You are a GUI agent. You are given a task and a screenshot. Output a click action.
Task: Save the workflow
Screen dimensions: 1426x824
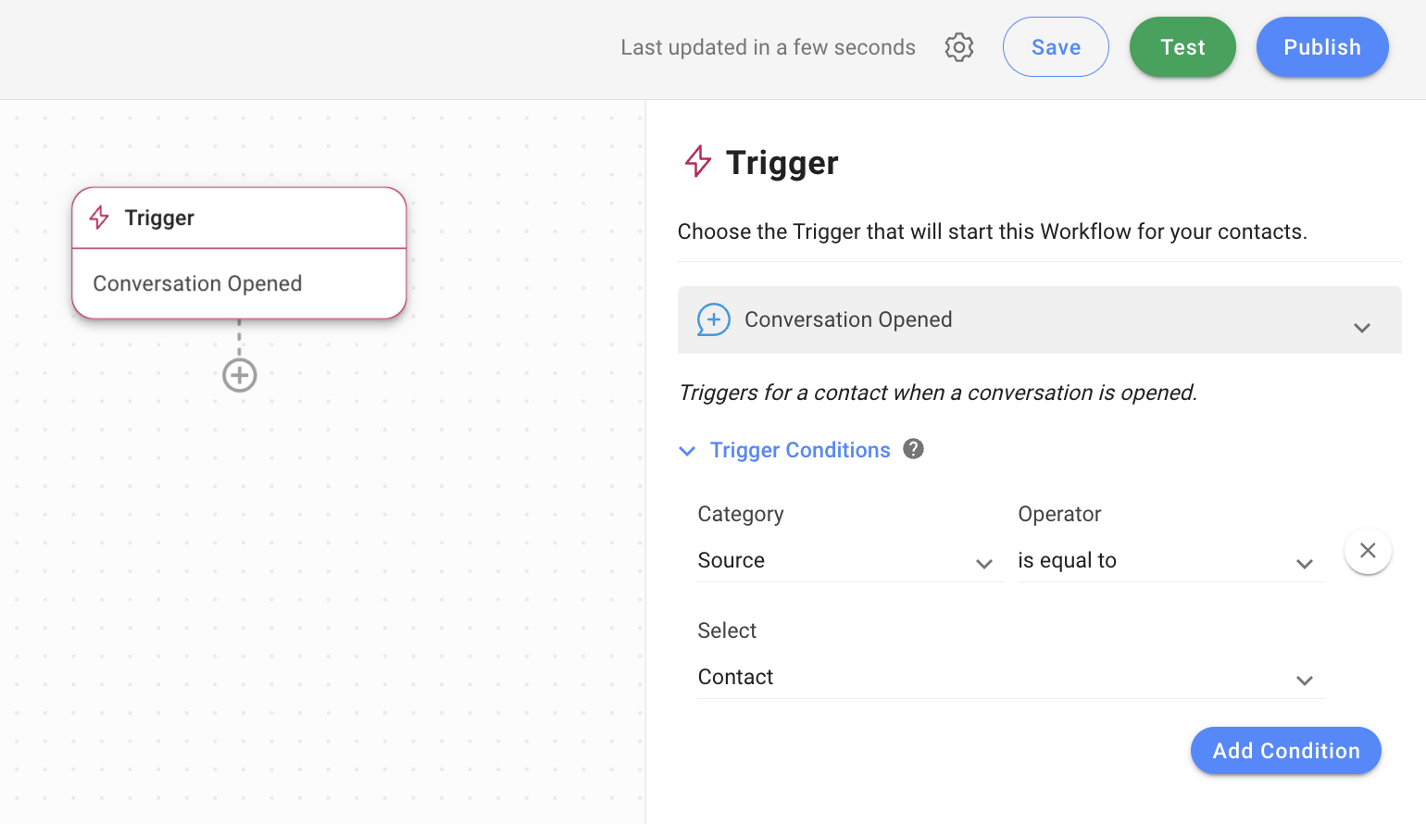click(1056, 46)
